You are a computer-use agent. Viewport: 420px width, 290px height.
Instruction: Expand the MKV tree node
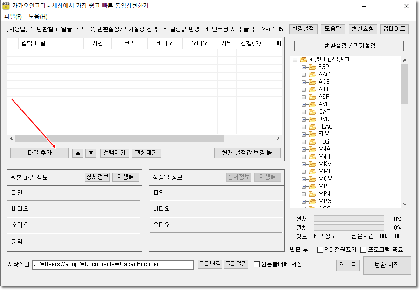[x=304, y=164]
